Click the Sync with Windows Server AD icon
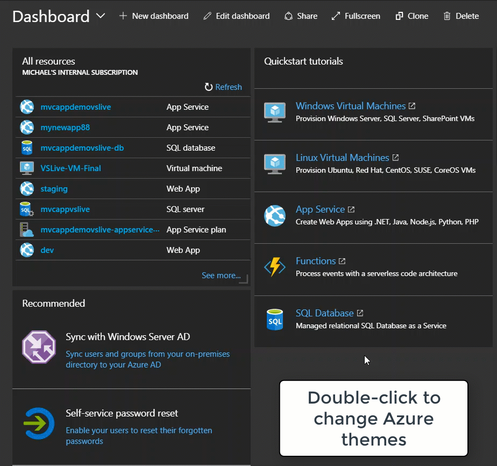The height and width of the screenshot is (466, 497). 39,347
